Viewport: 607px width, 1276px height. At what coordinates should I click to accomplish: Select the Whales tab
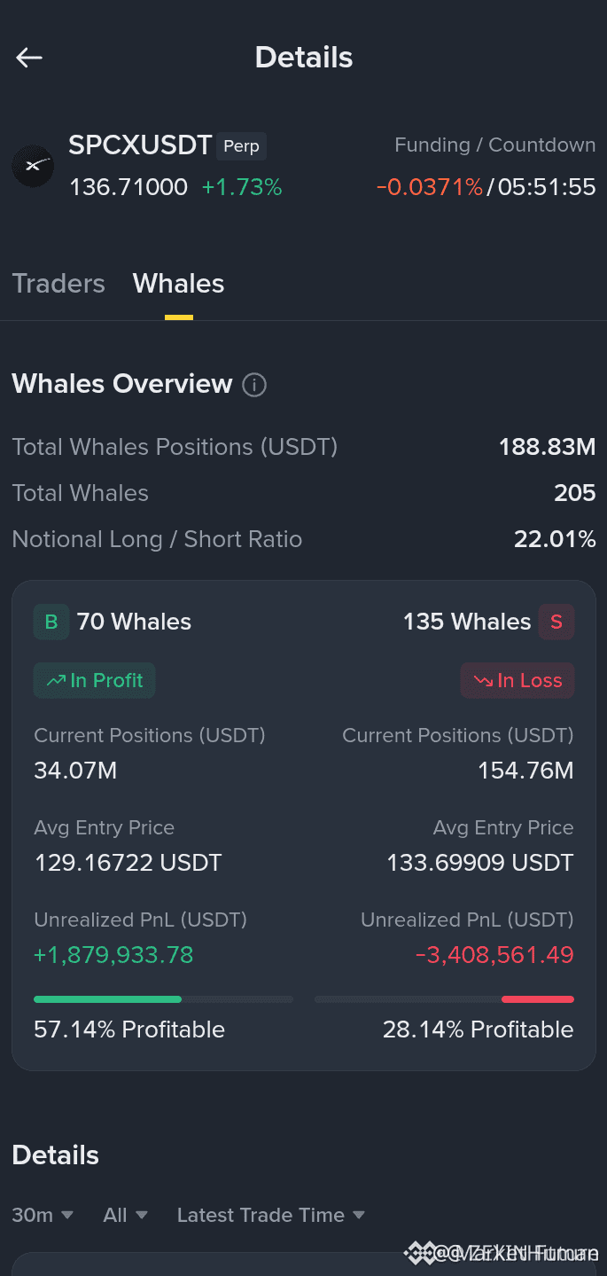(x=178, y=284)
